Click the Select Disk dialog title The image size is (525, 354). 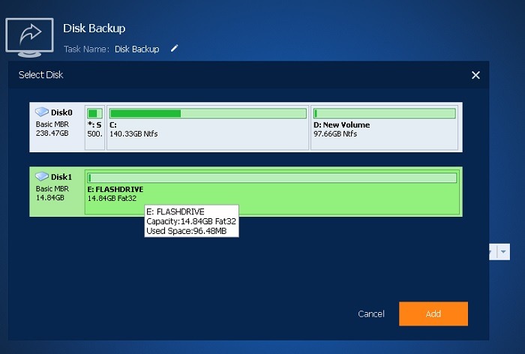41,75
